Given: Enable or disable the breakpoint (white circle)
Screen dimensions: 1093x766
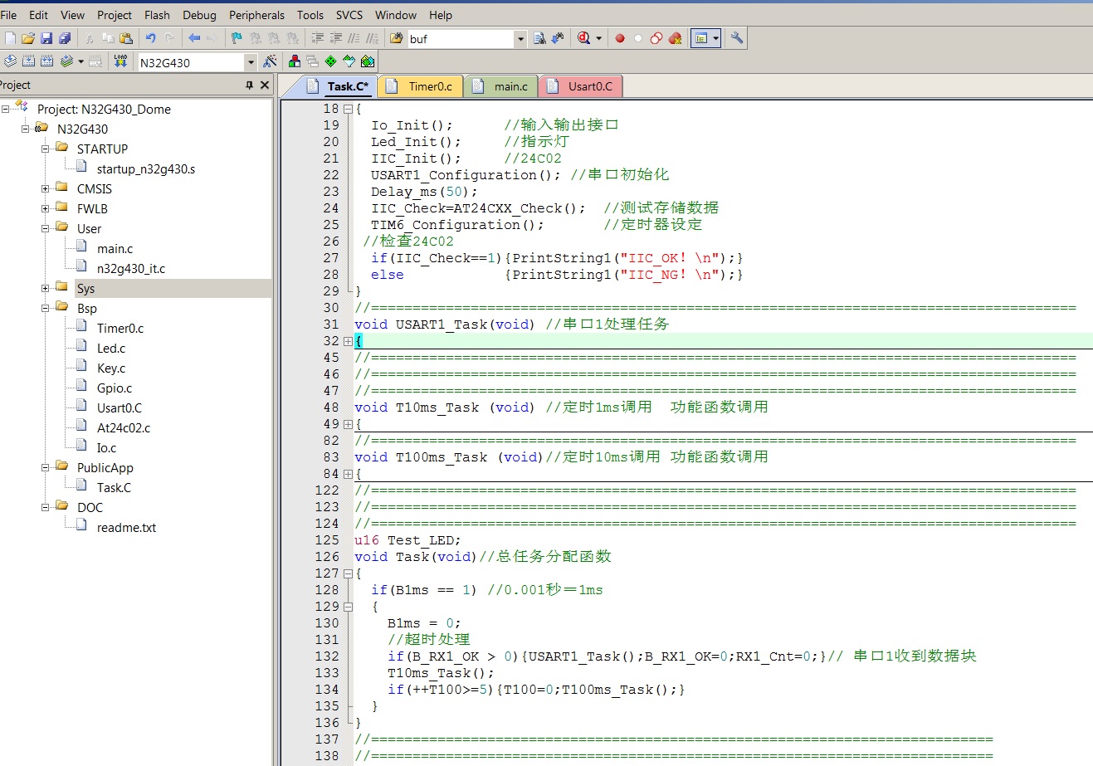Looking at the screenshot, I should (x=638, y=38).
